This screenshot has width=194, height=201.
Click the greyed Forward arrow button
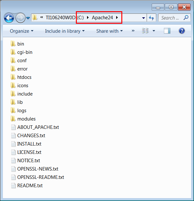point(20,18)
